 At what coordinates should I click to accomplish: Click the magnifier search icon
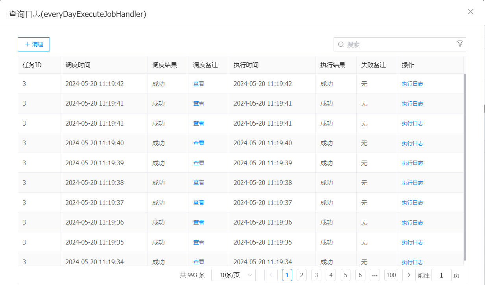(x=341, y=44)
